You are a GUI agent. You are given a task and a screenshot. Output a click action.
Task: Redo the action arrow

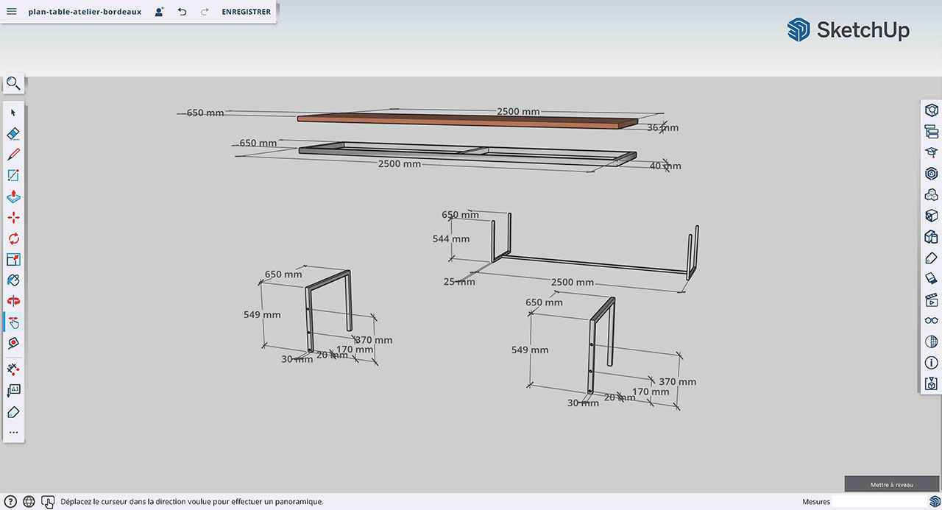coord(205,12)
